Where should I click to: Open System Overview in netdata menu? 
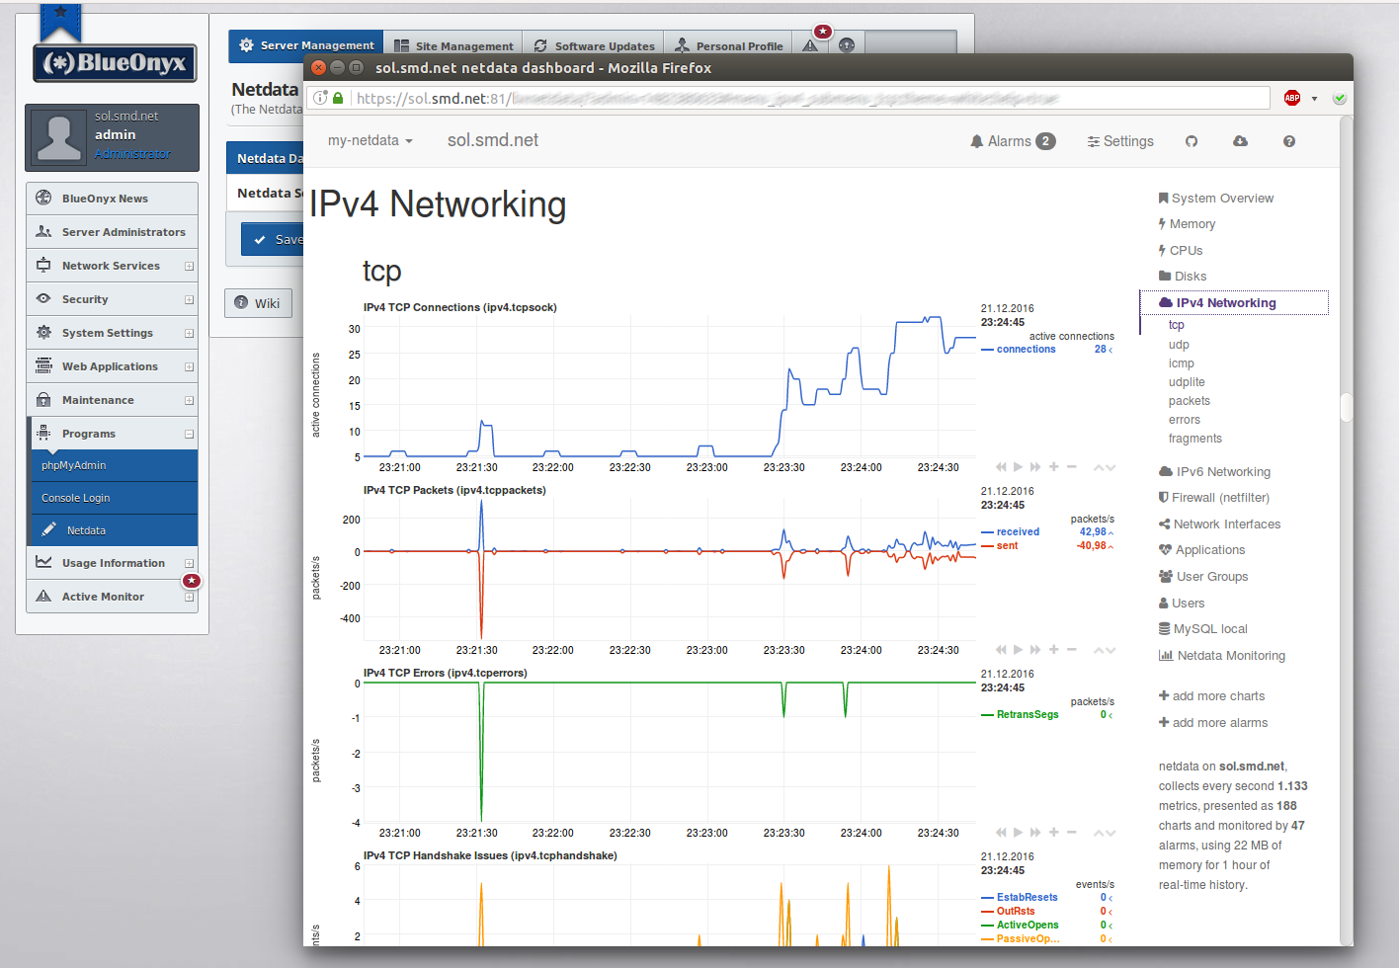click(1216, 199)
